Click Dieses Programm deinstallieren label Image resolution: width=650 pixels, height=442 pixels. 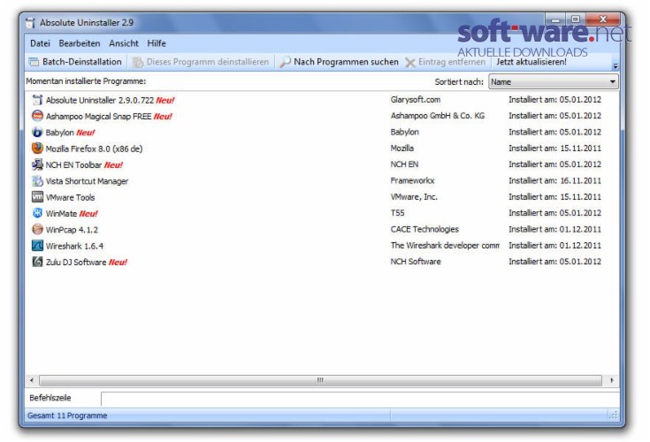(207, 62)
